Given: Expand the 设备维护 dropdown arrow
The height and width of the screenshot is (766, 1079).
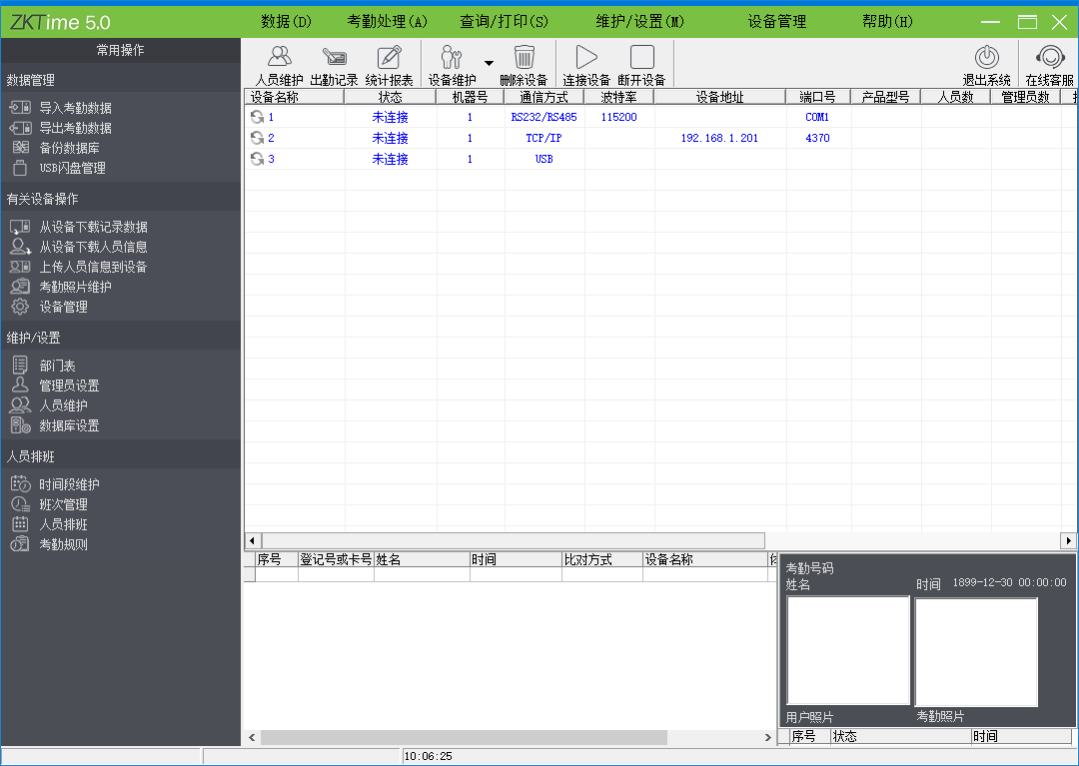Looking at the screenshot, I should [489, 63].
